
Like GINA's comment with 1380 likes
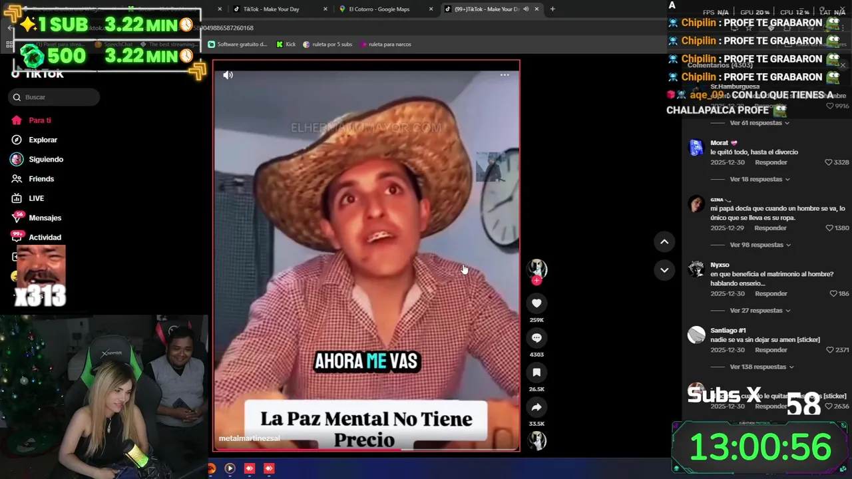coord(829,228)
